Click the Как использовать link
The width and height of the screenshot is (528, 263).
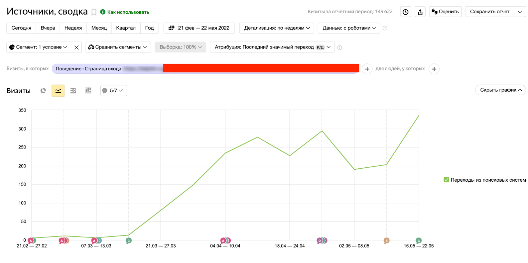coord(128,12)
